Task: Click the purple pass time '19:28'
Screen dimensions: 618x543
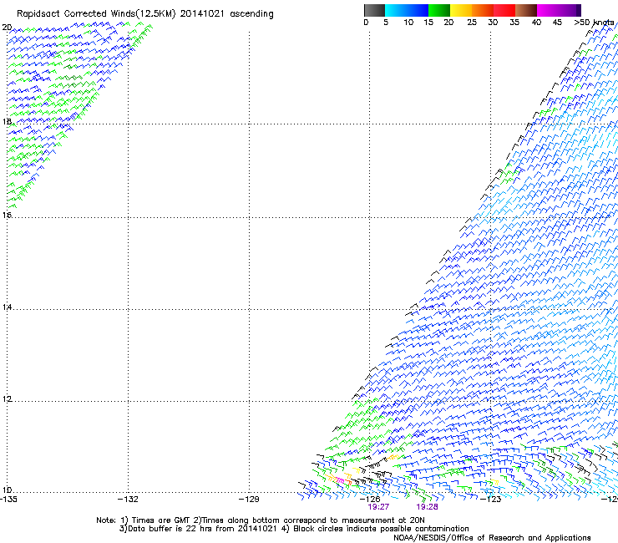Action: (428, 507)
